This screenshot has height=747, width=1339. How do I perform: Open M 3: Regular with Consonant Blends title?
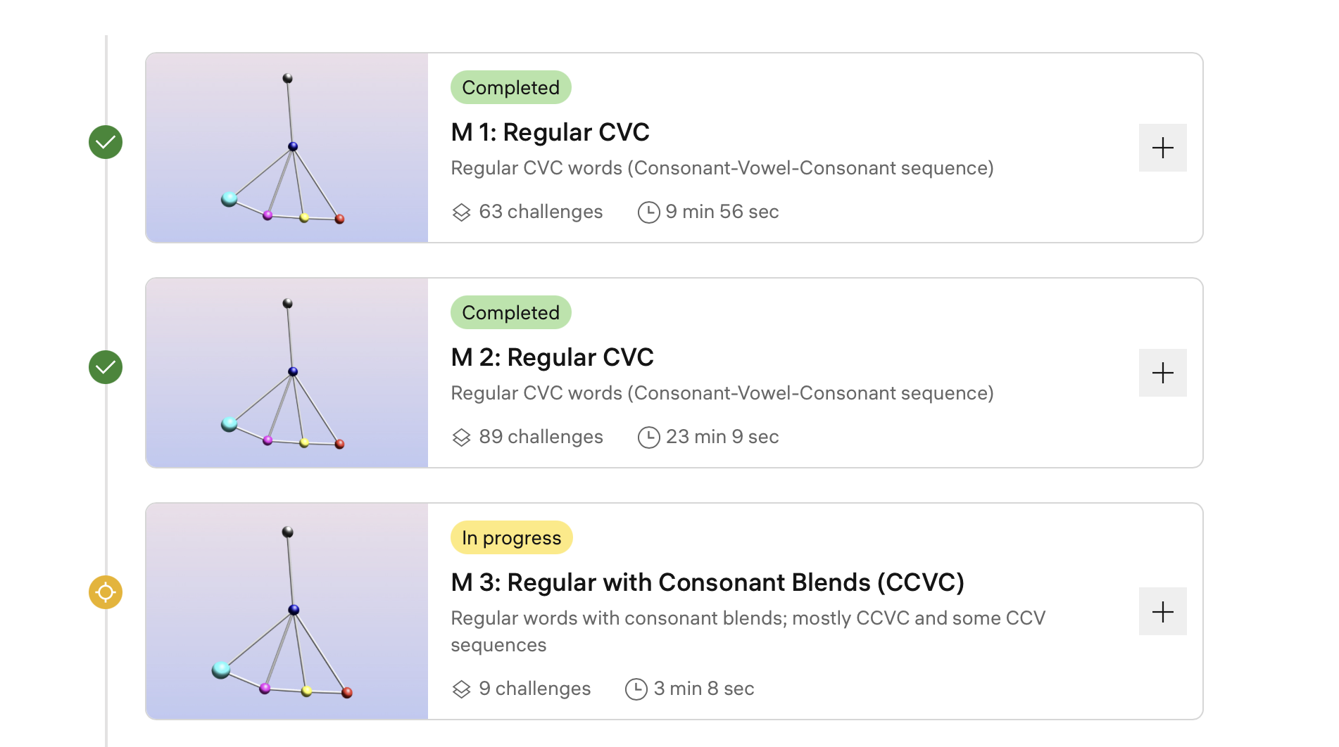tap(707, 582)
